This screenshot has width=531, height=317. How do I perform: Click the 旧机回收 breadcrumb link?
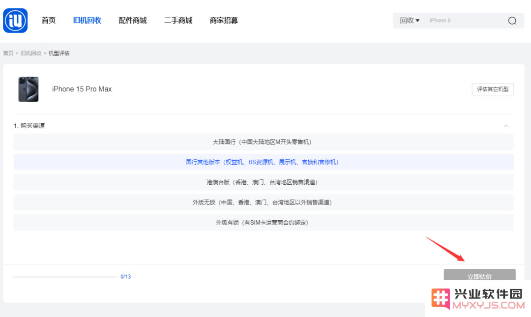[x=31, y=53]
